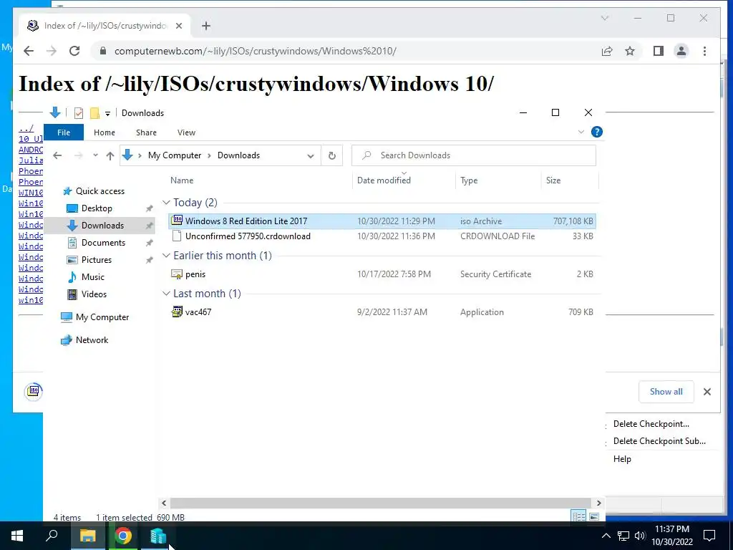Click the New folder quick access icon

point(94,112)
